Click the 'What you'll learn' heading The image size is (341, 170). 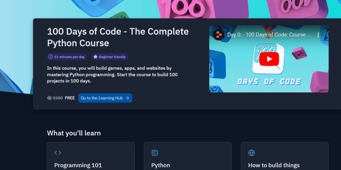click(74, 133)
